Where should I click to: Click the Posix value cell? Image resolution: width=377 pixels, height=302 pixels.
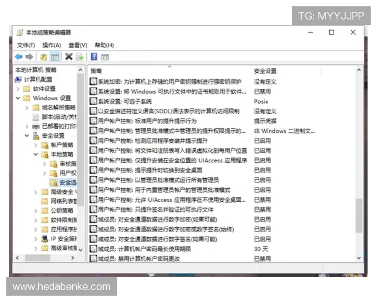click(261, 101)
